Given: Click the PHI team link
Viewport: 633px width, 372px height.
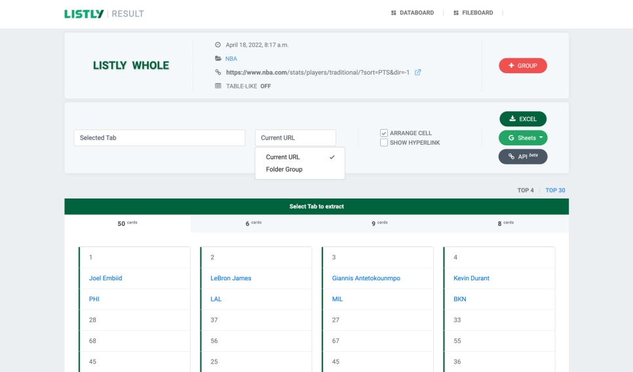Looking at the screenshot, I should point(94,299).
